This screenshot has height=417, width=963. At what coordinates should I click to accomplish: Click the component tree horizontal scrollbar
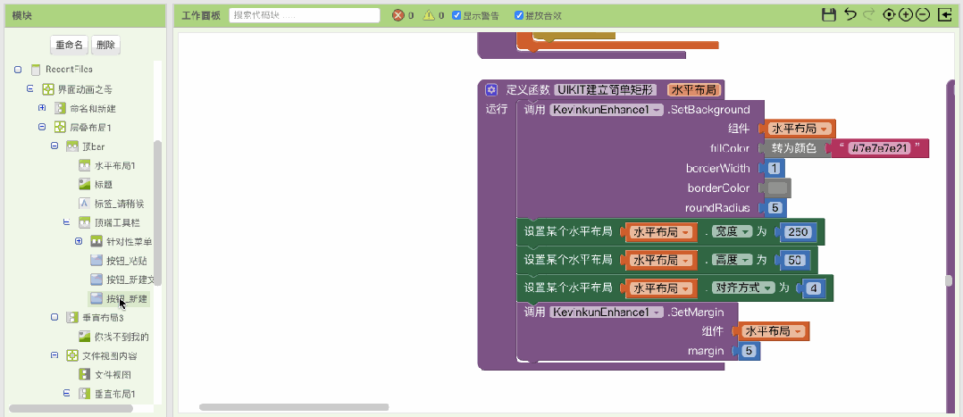[71, 408]
